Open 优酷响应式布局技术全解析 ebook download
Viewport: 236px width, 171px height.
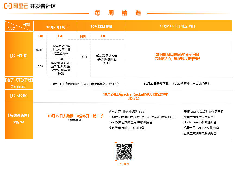(x=85, y=84)
